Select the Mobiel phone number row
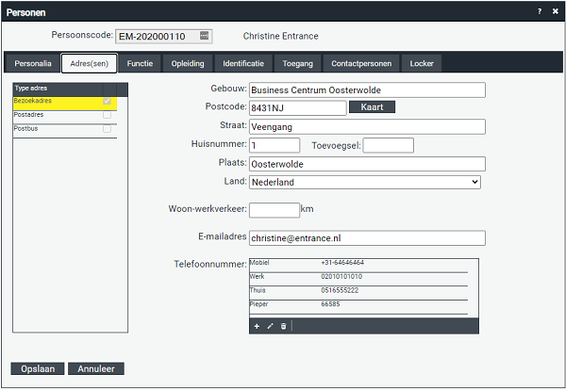This screenshot has width=566, height=390. point(358,266)
